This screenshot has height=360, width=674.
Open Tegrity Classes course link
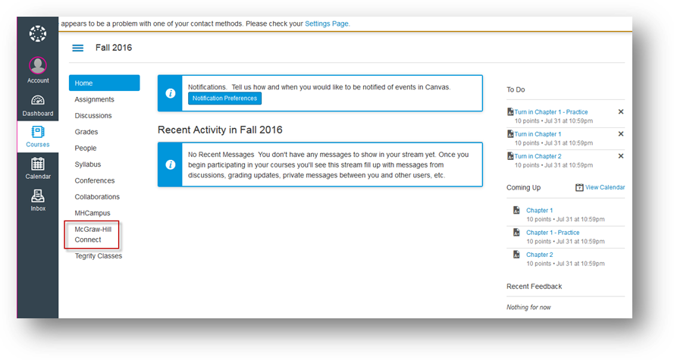99,256
